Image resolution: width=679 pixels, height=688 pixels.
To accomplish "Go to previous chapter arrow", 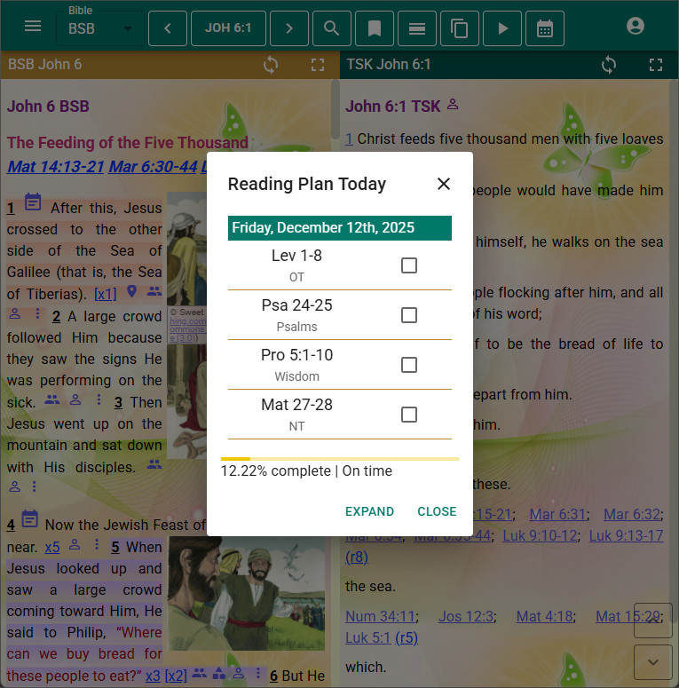I will pyautogui.click(x=168, y=28).
